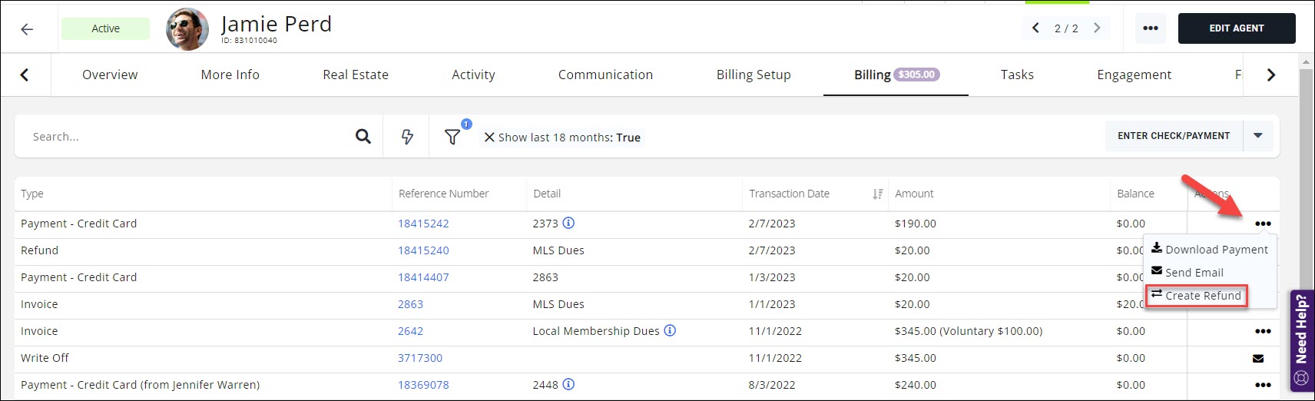Open invoice 2642 link
Viewport: 1315px width, 401px height.
pyautogui.click(x=410, y=331)
